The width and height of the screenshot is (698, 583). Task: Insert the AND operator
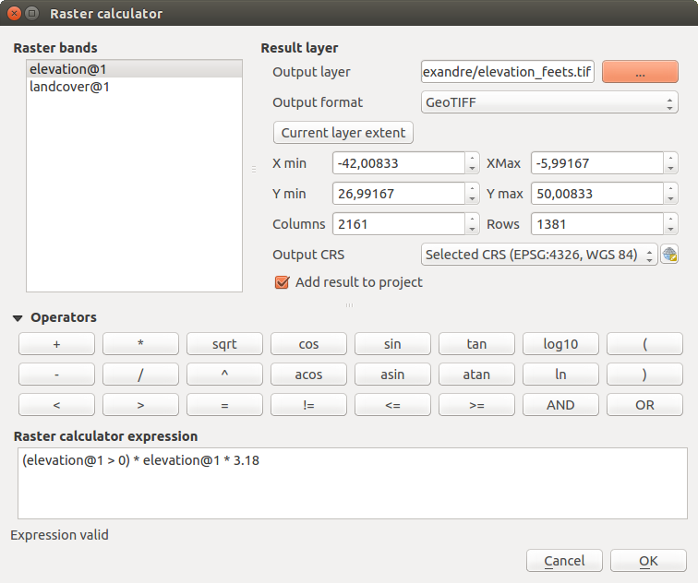click(x=560, y=405)
